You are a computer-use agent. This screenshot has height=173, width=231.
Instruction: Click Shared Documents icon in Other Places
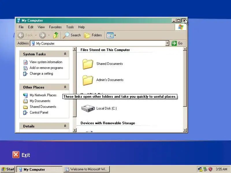(25, 107)
